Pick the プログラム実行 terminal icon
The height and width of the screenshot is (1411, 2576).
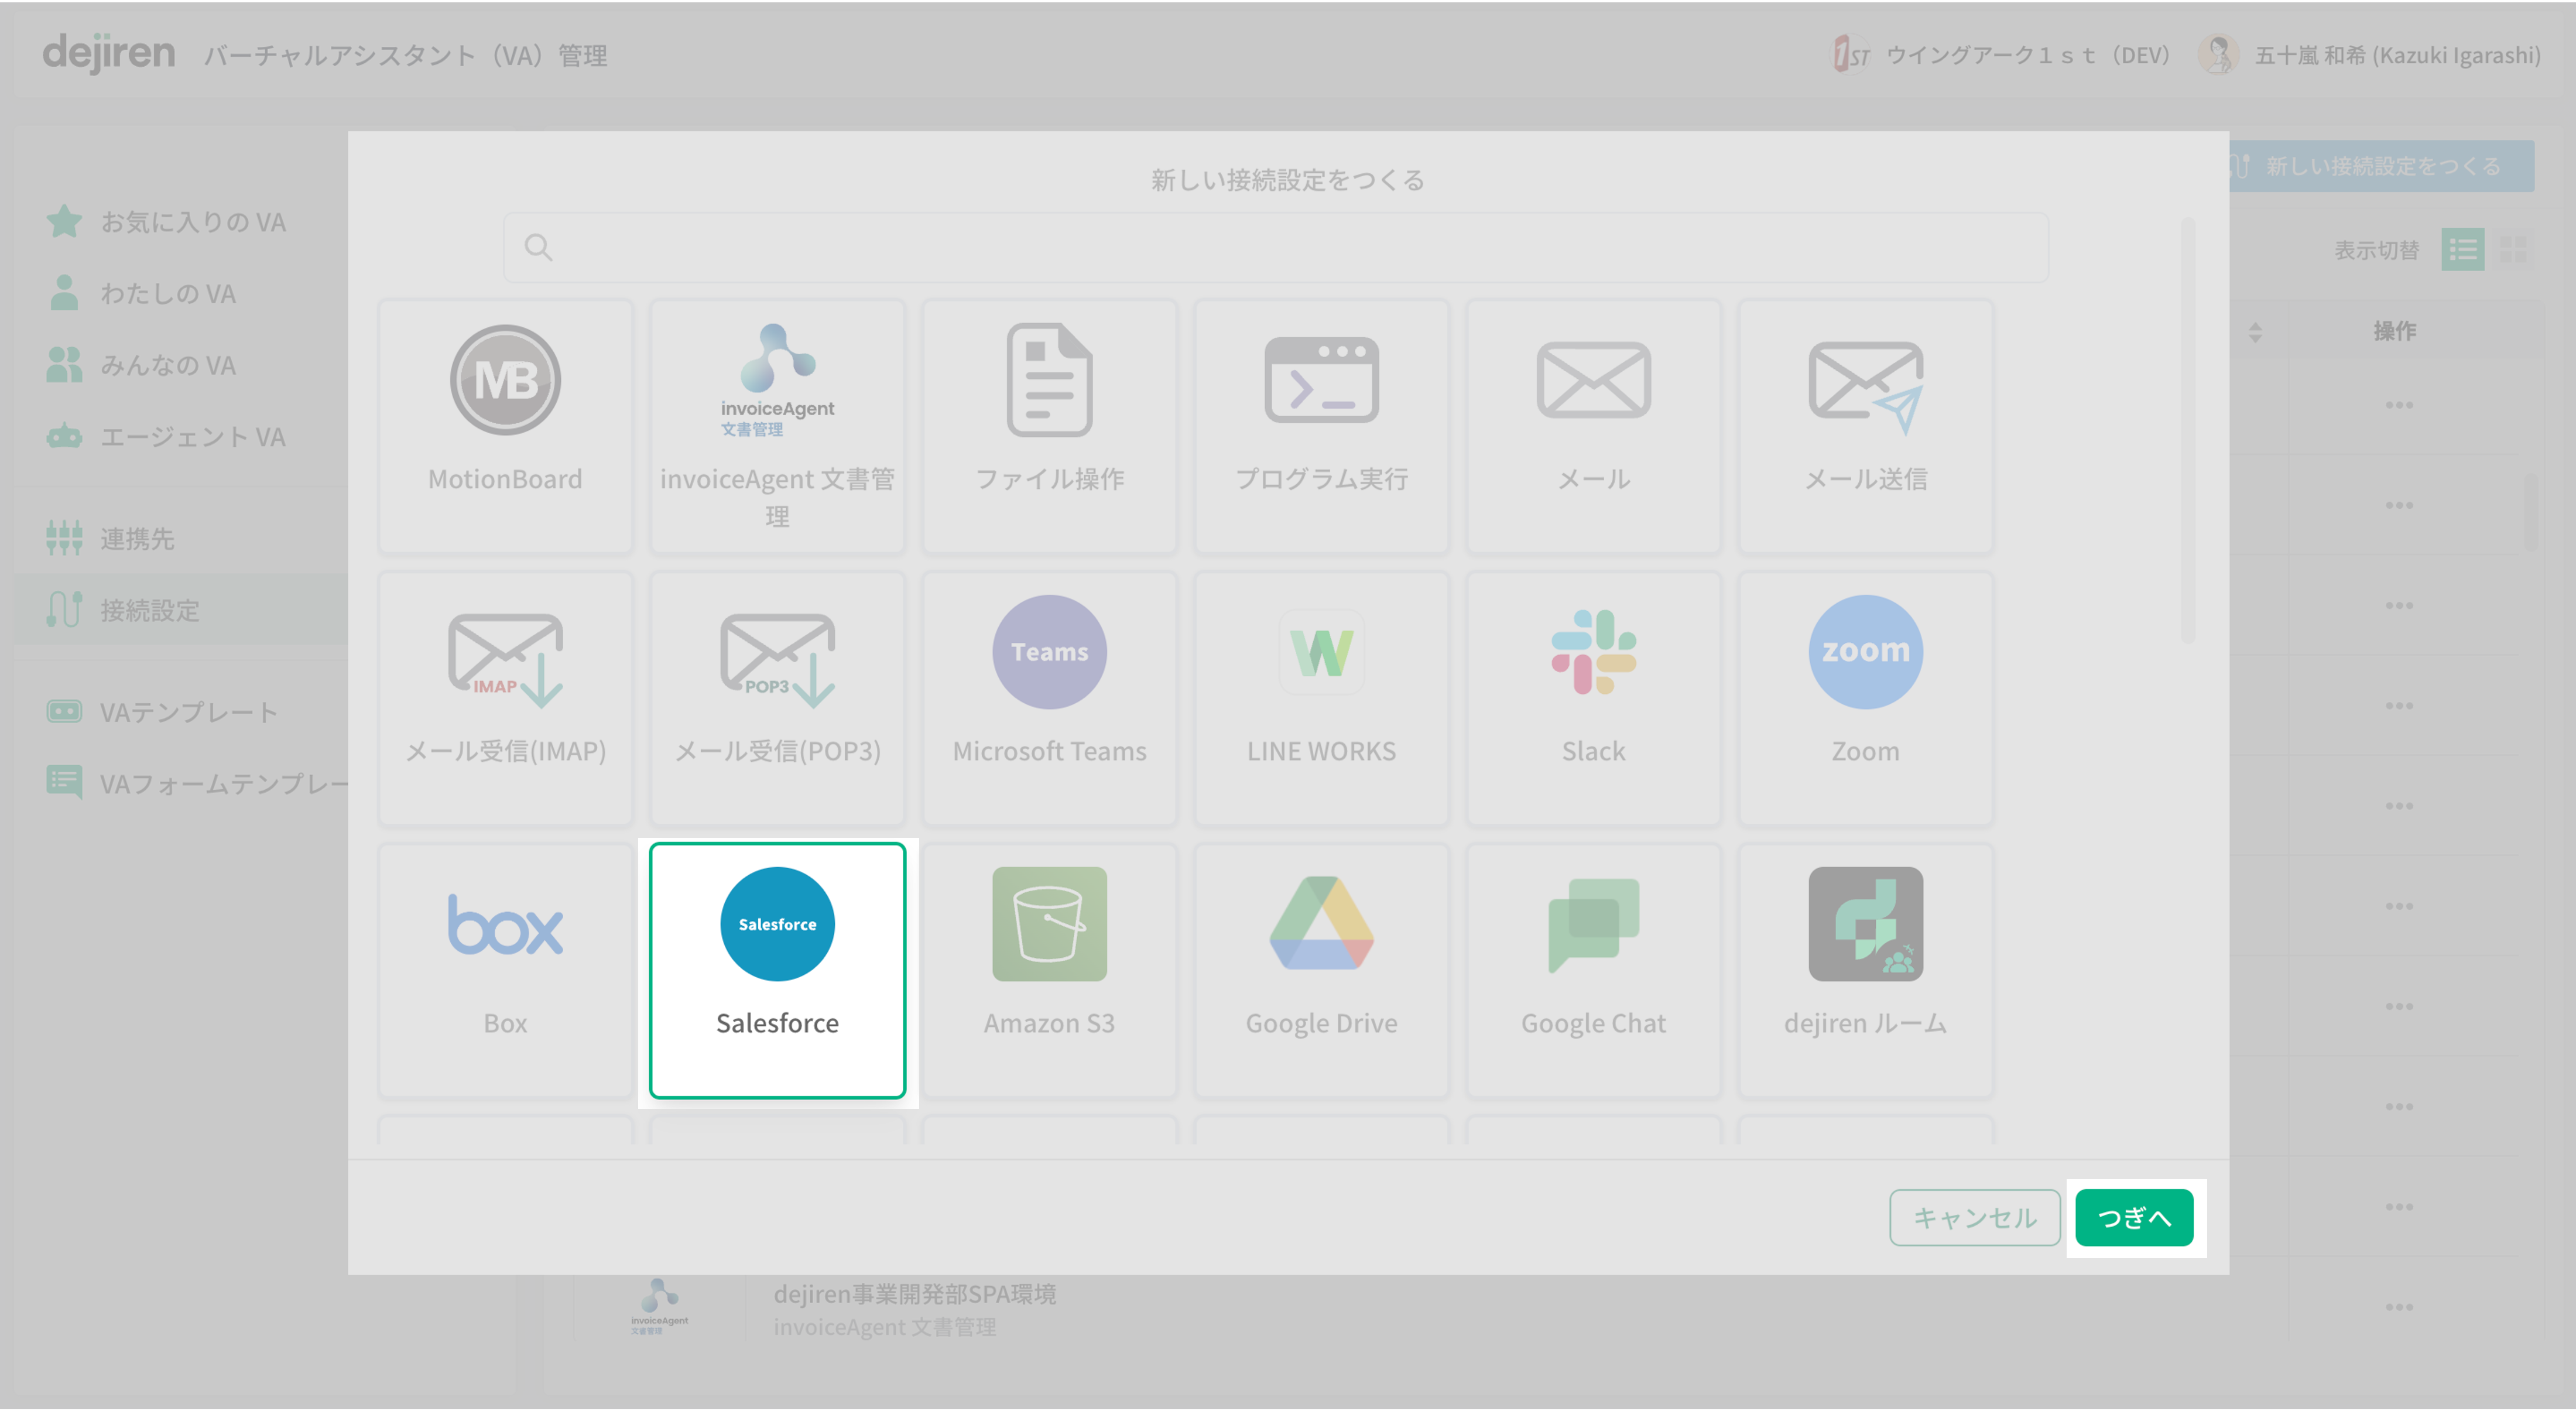coord(1321,380)
